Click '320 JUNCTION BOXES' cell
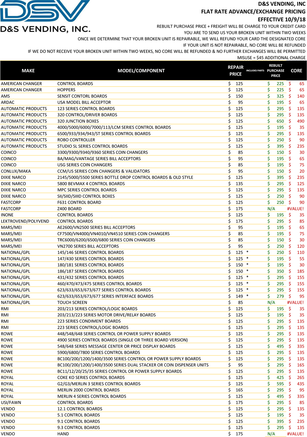The width and height of the screenshot is (307, 437). click(78, 121)
